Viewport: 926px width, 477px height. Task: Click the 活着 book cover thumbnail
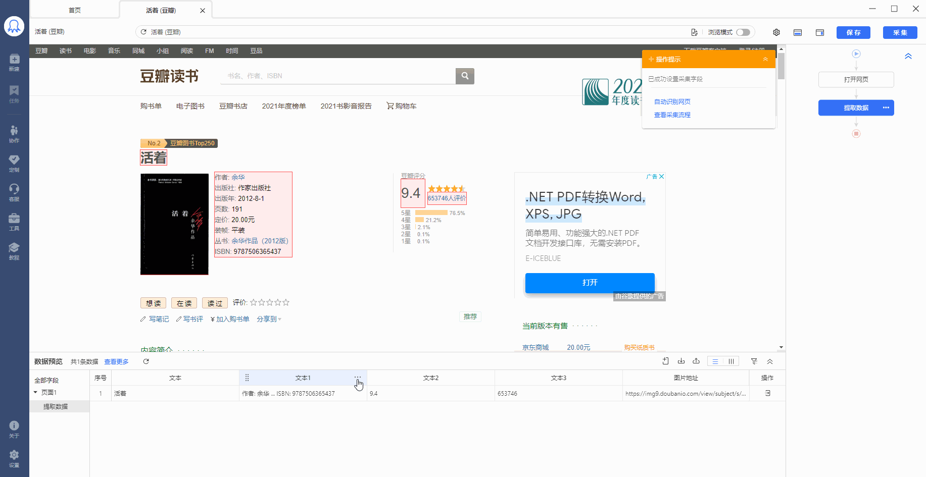[174, 224]
